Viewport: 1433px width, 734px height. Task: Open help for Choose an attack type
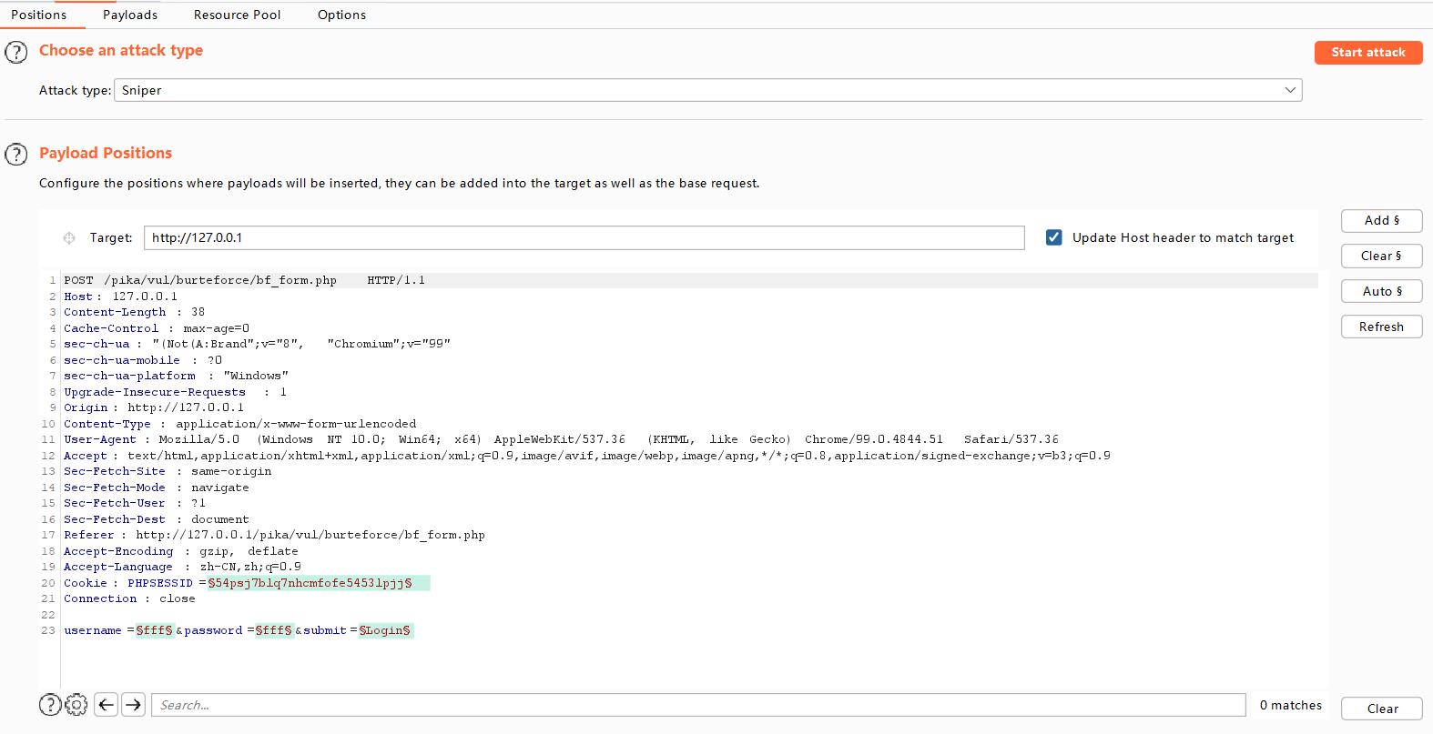pyautogui.click(x=16, y=52)
